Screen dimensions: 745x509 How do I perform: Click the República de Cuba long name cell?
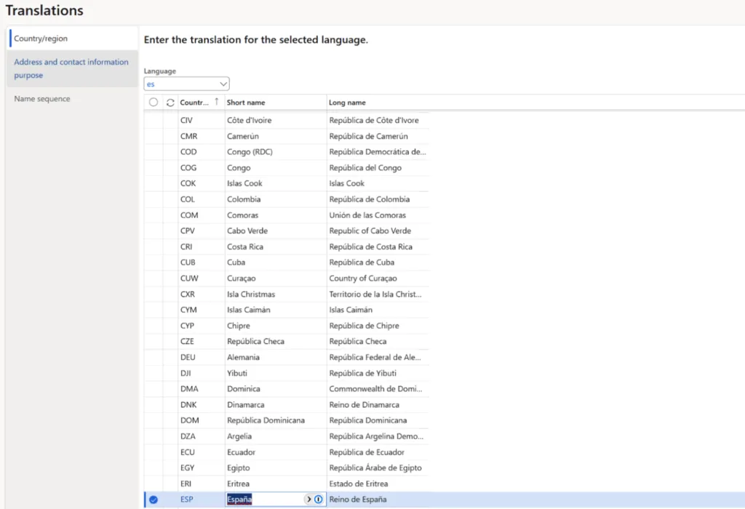tap(363, 262)
